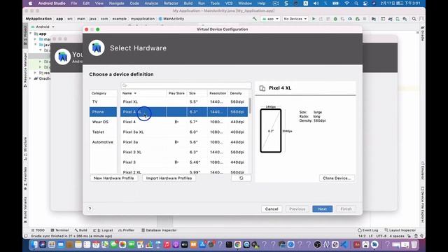Open the VCS menu

[229, 3]
